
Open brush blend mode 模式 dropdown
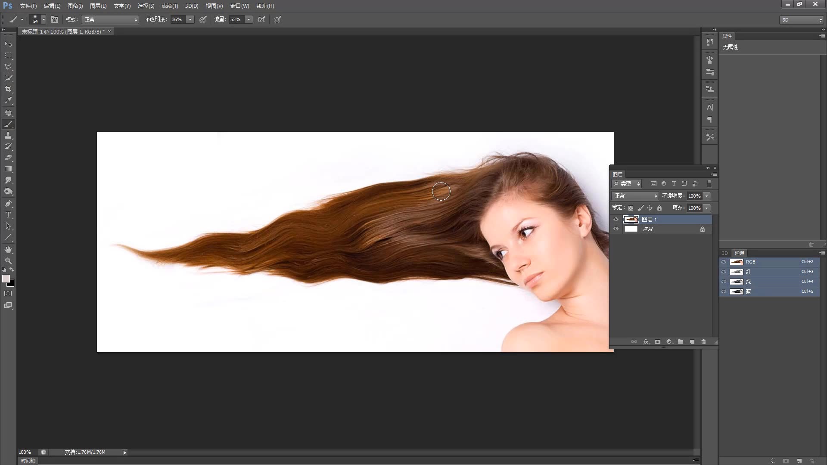(x=110, y=19)
